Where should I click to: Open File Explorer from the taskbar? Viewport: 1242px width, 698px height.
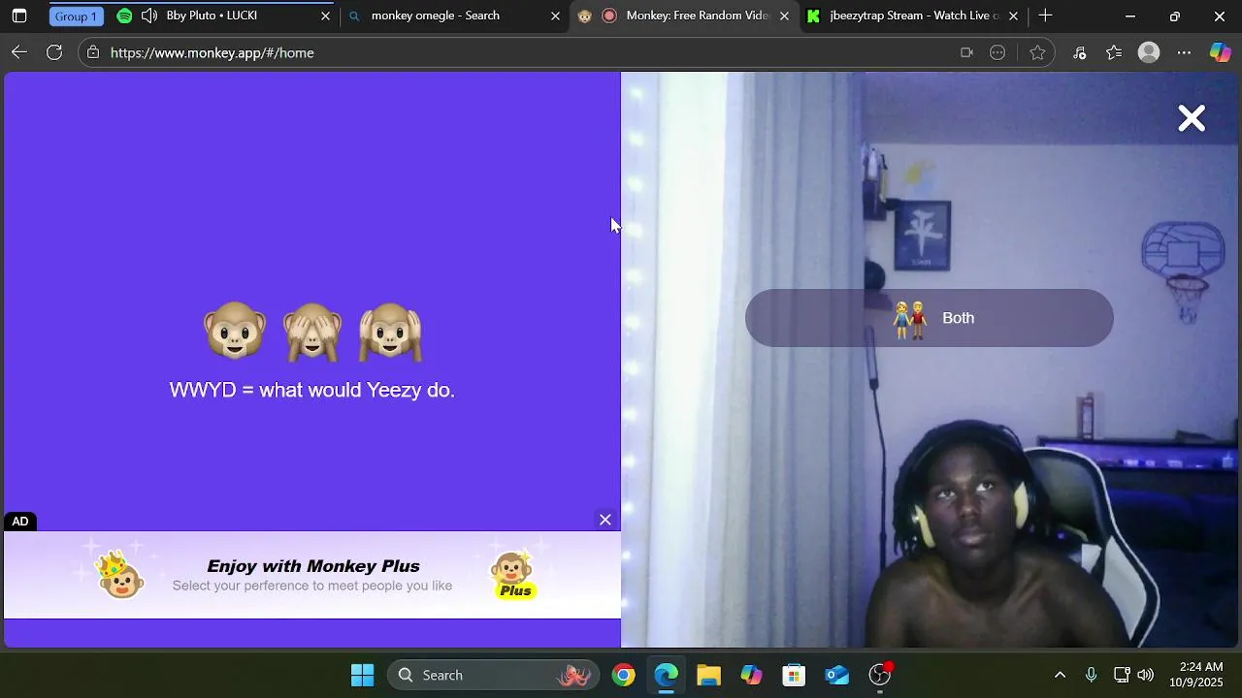pos(709,676)
